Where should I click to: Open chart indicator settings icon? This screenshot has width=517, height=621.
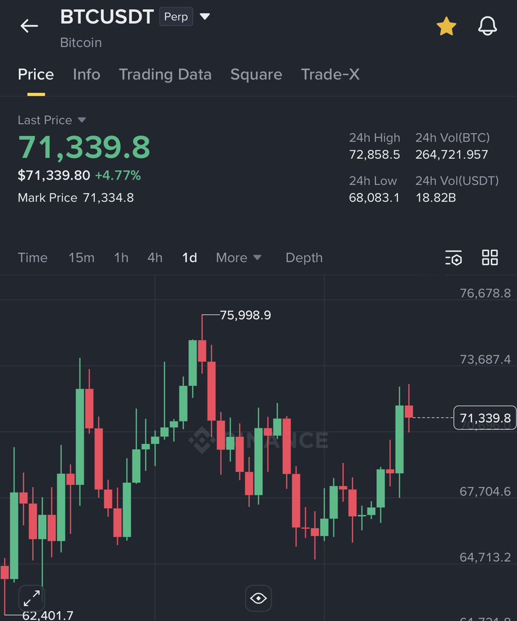click(453, 258)
